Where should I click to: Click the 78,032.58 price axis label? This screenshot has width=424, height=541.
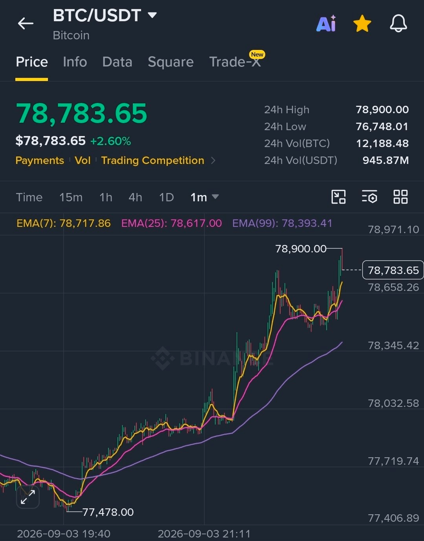[393, 403]
